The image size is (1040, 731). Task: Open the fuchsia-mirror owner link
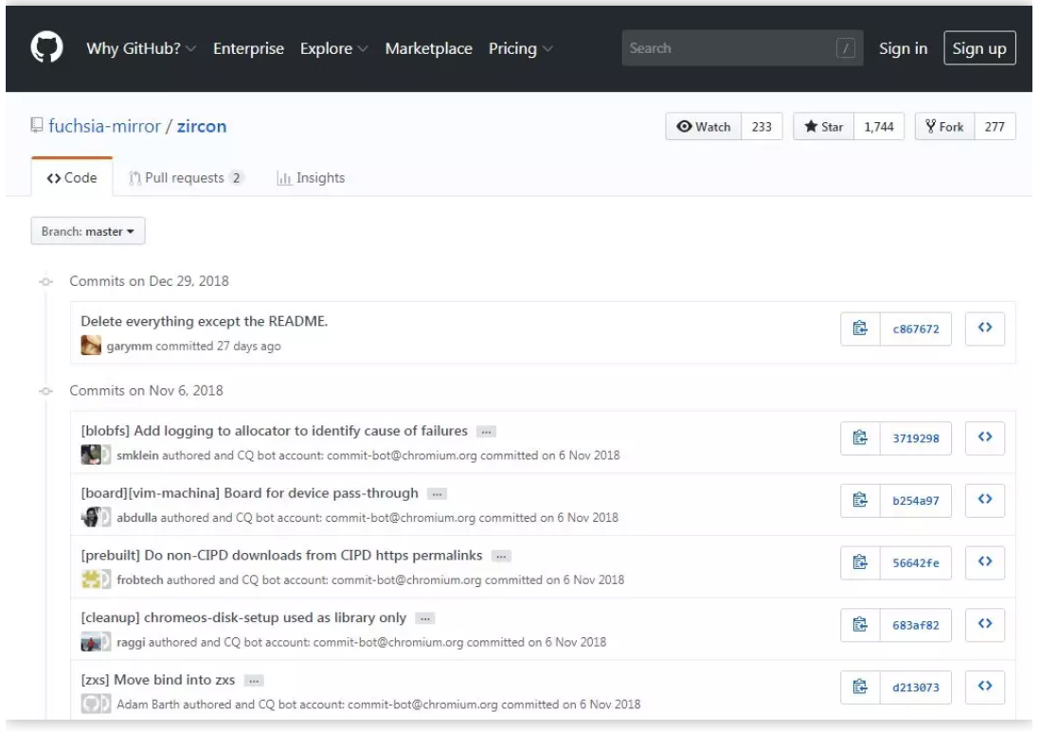[104, 126]
